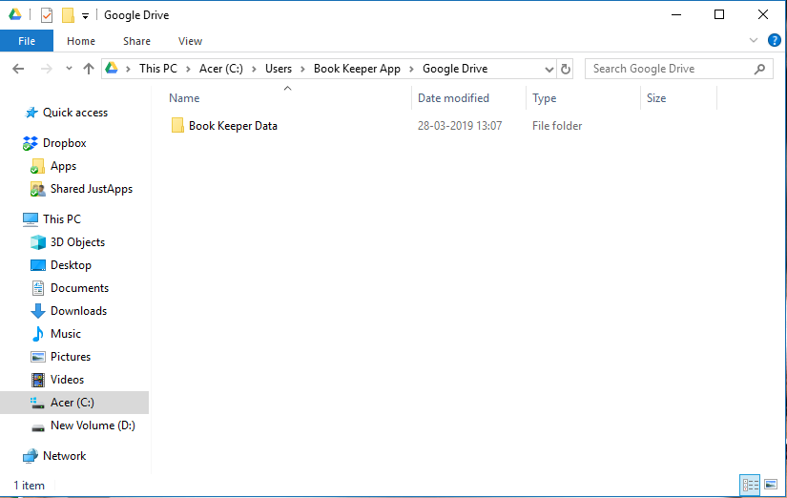Click Google Drive in the address breadcrumb
Image resolution: width=787 pixels, height=498 pixels.
pos(455,69)
